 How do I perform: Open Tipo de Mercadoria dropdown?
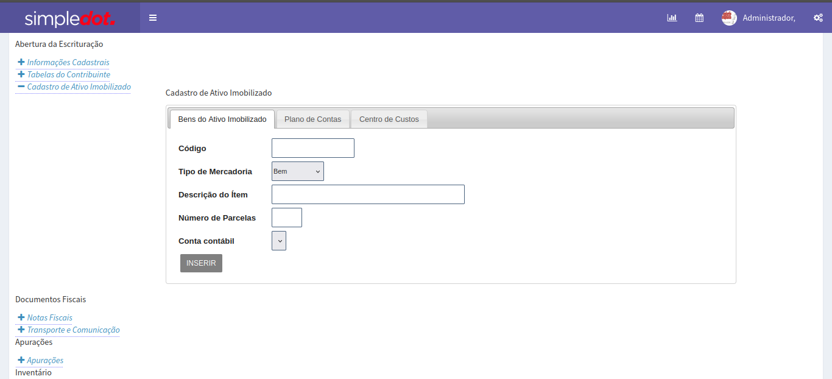(297, 171)
